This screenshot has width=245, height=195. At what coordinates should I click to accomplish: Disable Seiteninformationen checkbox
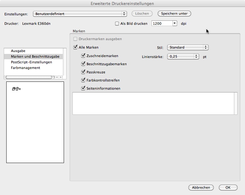pos(83,88)
